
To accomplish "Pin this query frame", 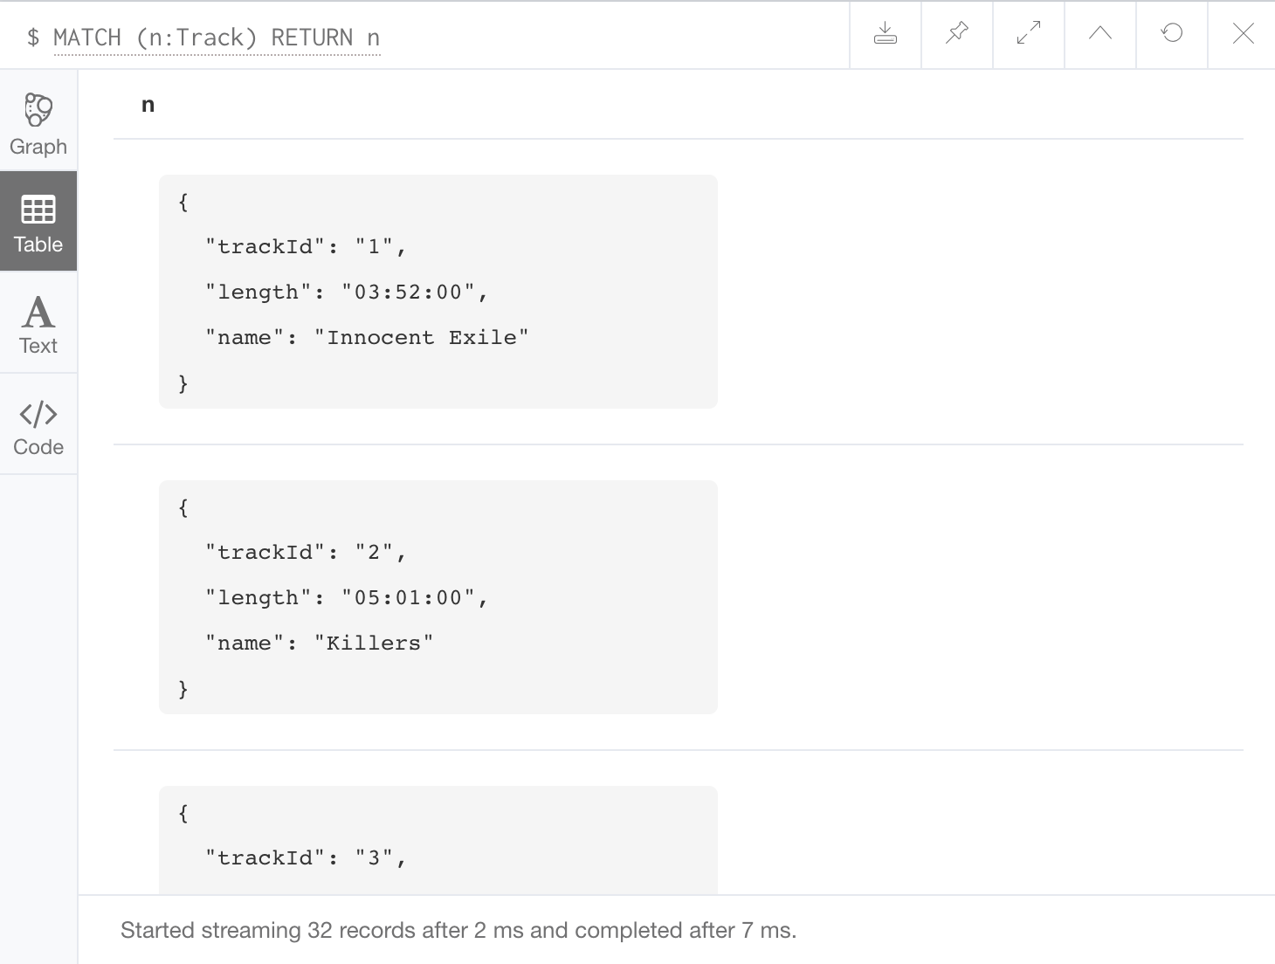I will [x=957, y=35].
